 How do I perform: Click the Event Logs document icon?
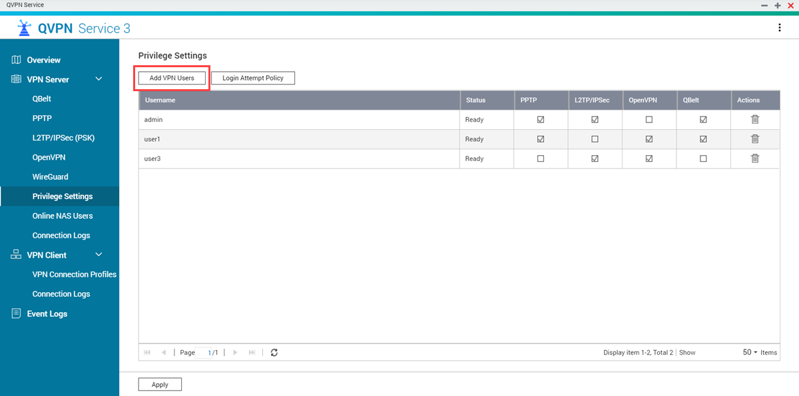click(17, 313)
